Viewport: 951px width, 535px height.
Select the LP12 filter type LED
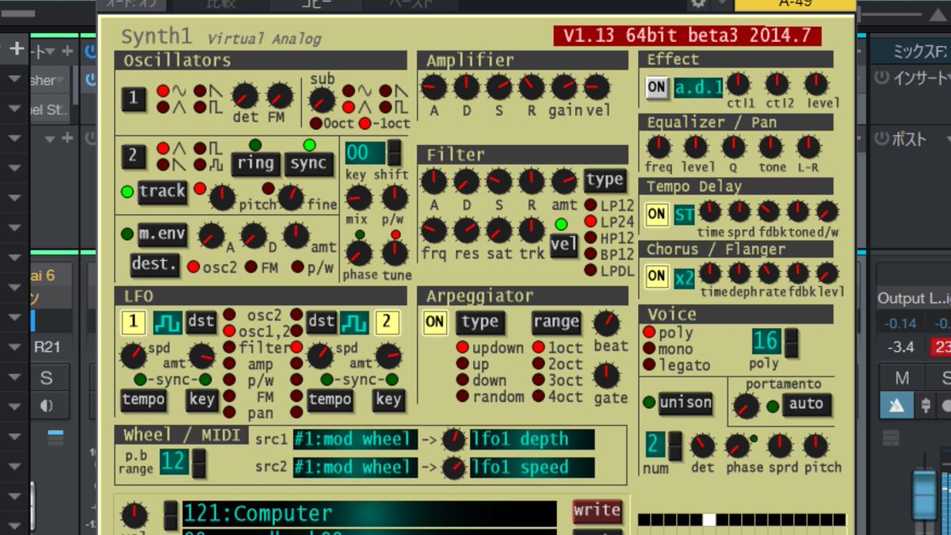[x=590, y=204]
